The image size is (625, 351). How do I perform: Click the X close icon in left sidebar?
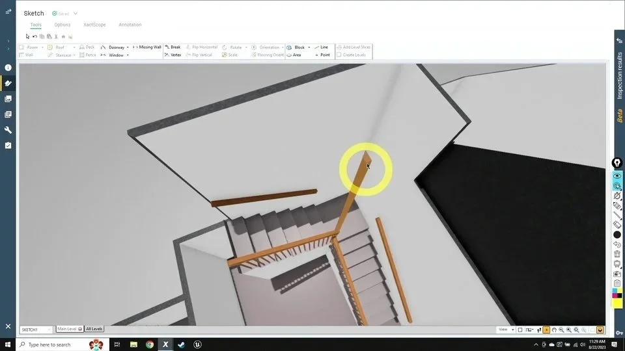[8, 326]
